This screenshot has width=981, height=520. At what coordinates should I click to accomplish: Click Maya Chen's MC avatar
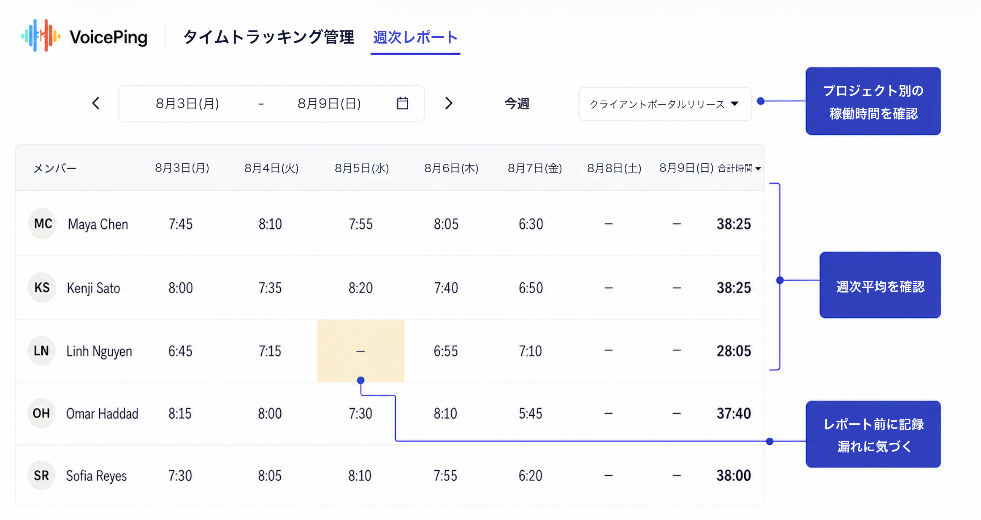coord(43,224)
